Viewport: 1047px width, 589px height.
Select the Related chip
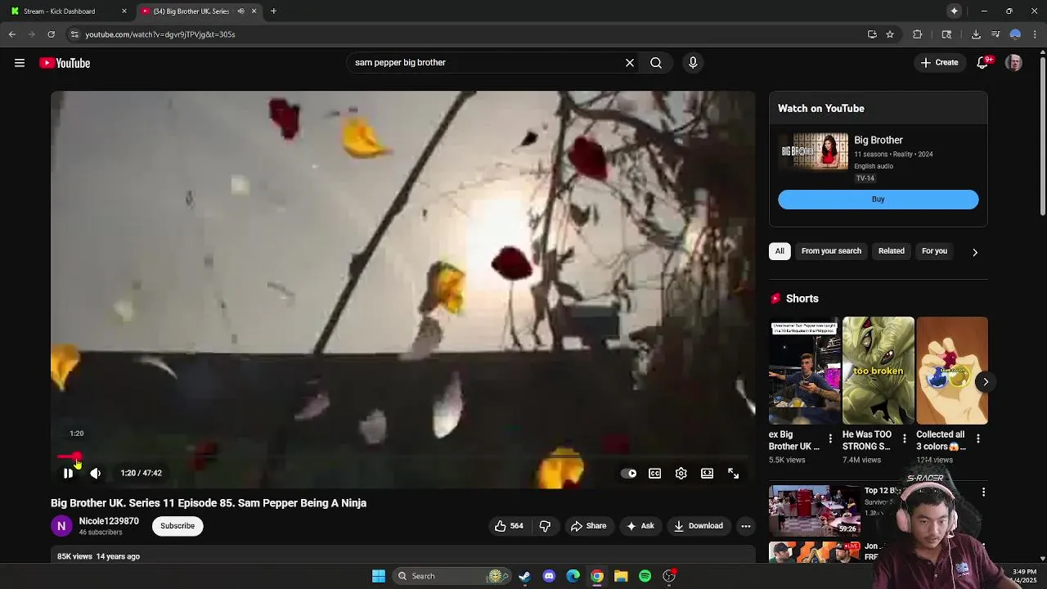pyautogui.click(x=892, y=251)
